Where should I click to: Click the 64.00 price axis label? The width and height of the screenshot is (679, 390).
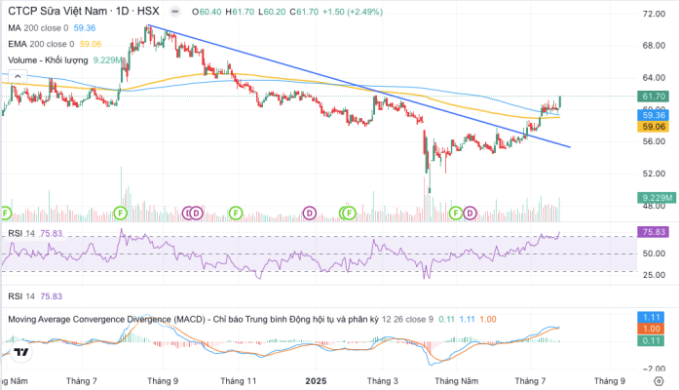[654, 78]
